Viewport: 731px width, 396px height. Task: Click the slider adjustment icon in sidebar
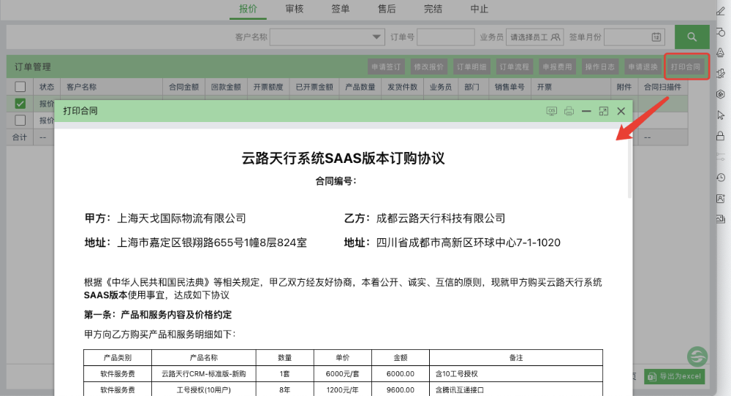click(721, 157)
